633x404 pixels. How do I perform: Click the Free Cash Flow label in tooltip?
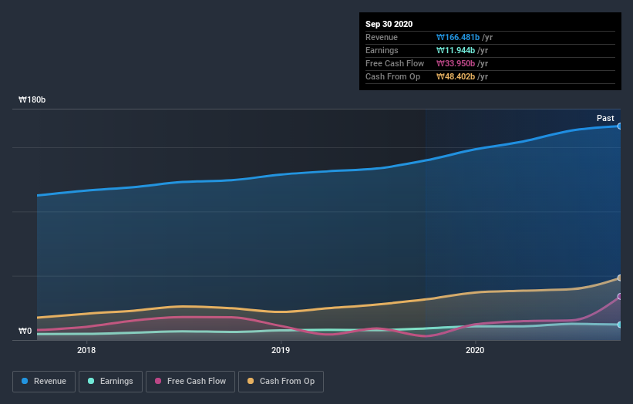tap(395, 63)
